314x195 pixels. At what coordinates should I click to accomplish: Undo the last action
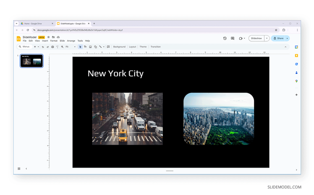pyautogui.click(x=43, y=47)
